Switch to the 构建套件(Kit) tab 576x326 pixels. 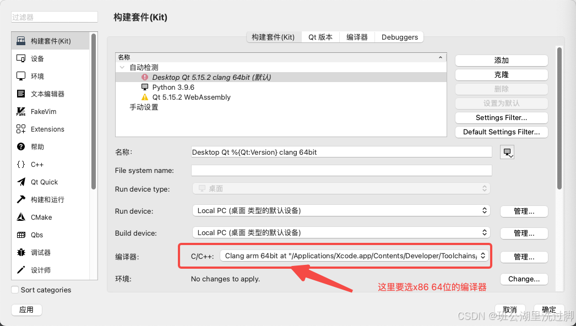click(273, 37)
